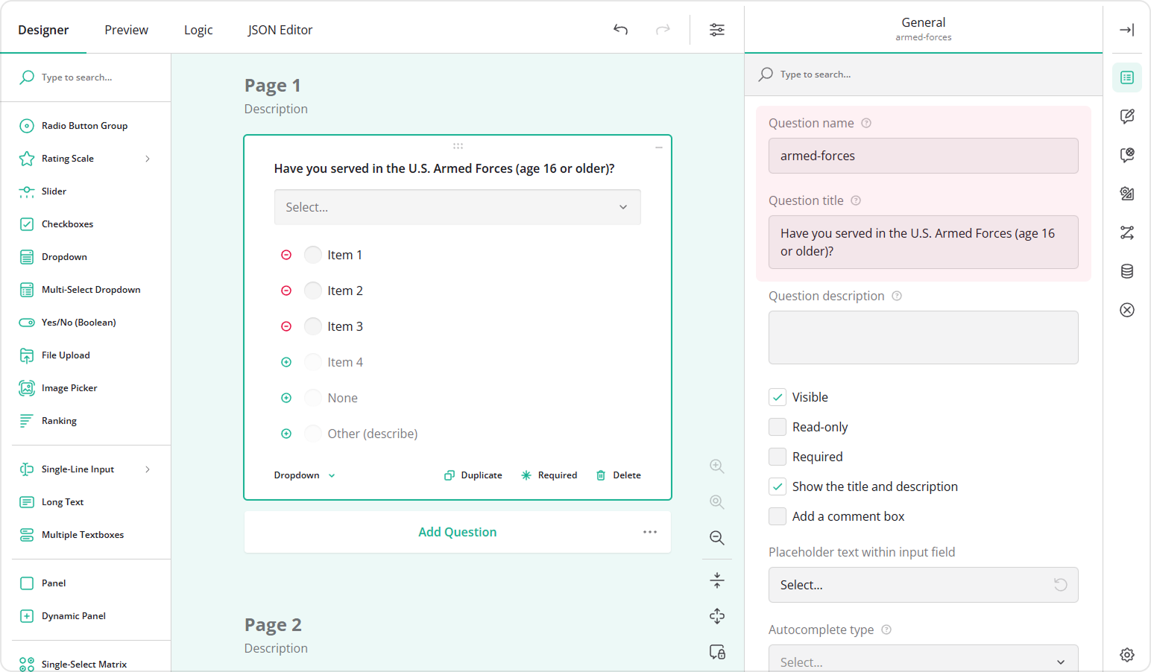This screenshot has height=672, width=1151.
Task: Enable the Required checkbox
Action: pos(778,456)
